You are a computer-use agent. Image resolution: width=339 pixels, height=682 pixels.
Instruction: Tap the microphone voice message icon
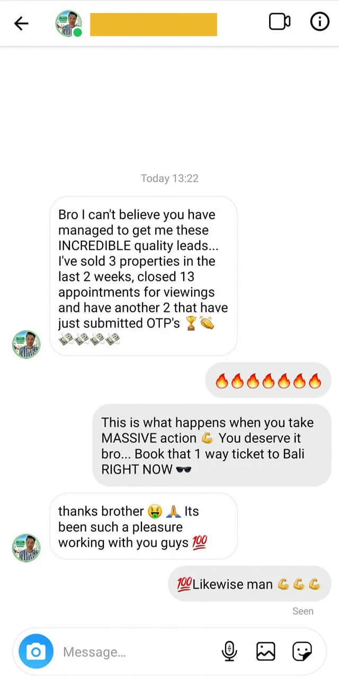pyautogui.click(x=229, y=651)
